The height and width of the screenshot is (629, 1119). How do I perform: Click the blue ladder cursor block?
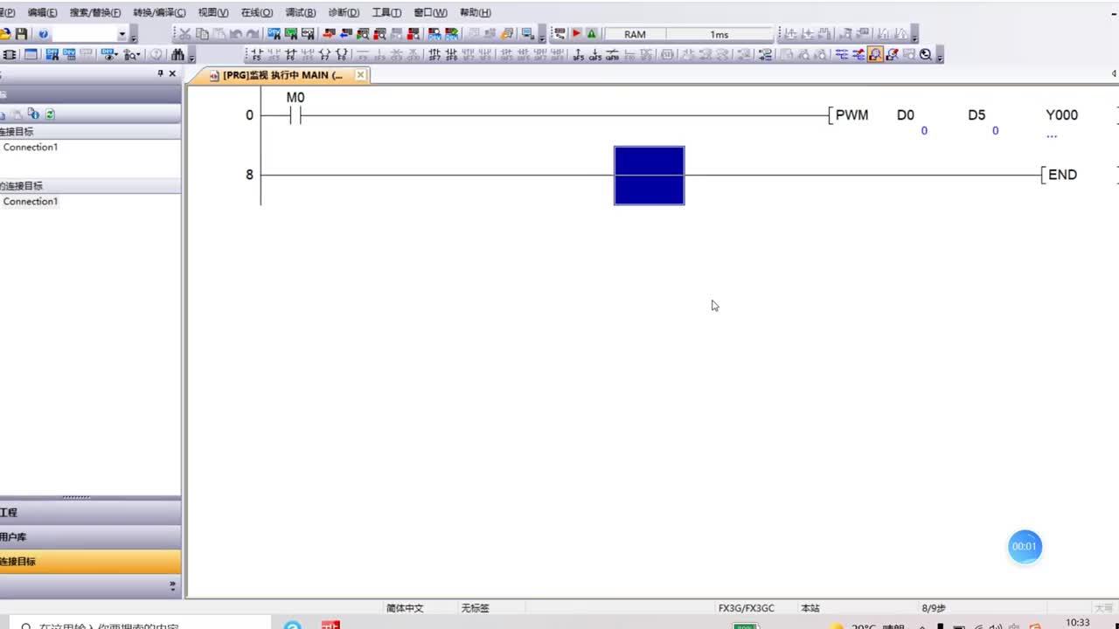pyautogui.click(x=650, y=176)
